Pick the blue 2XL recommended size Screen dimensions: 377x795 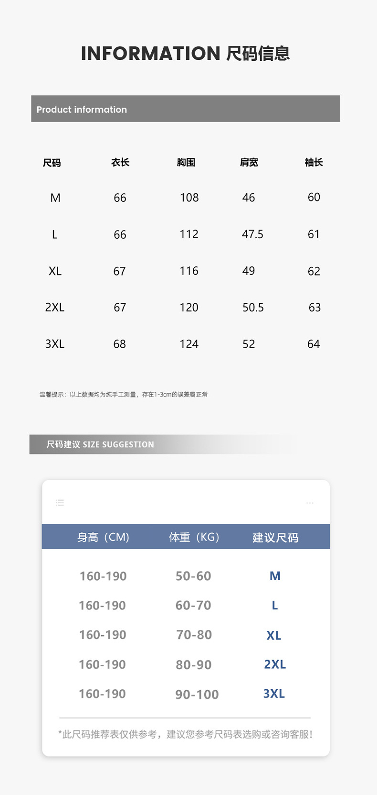(275, 664)
